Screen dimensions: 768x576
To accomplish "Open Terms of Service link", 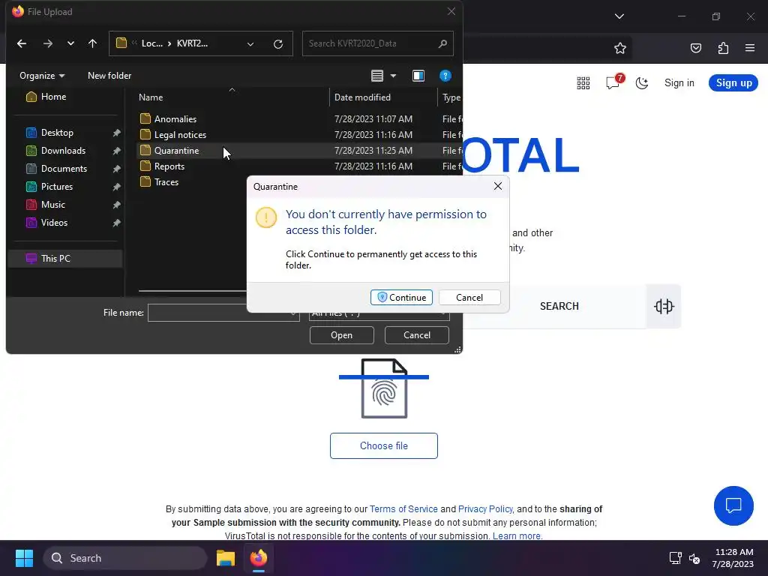I will tap(403, 509).
